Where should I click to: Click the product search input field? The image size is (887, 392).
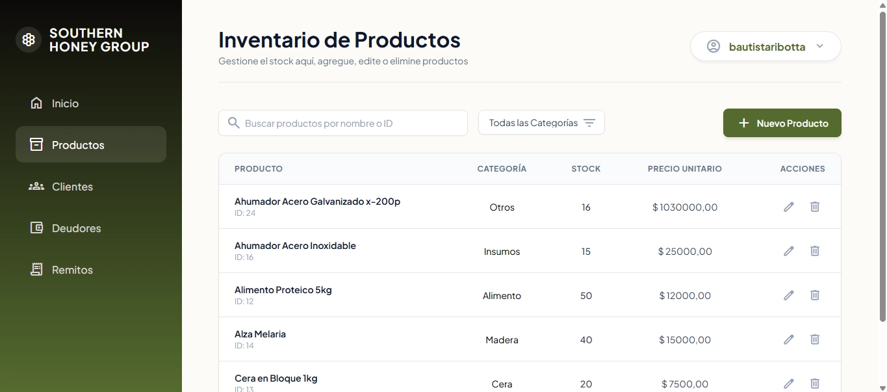click(343, 123)
